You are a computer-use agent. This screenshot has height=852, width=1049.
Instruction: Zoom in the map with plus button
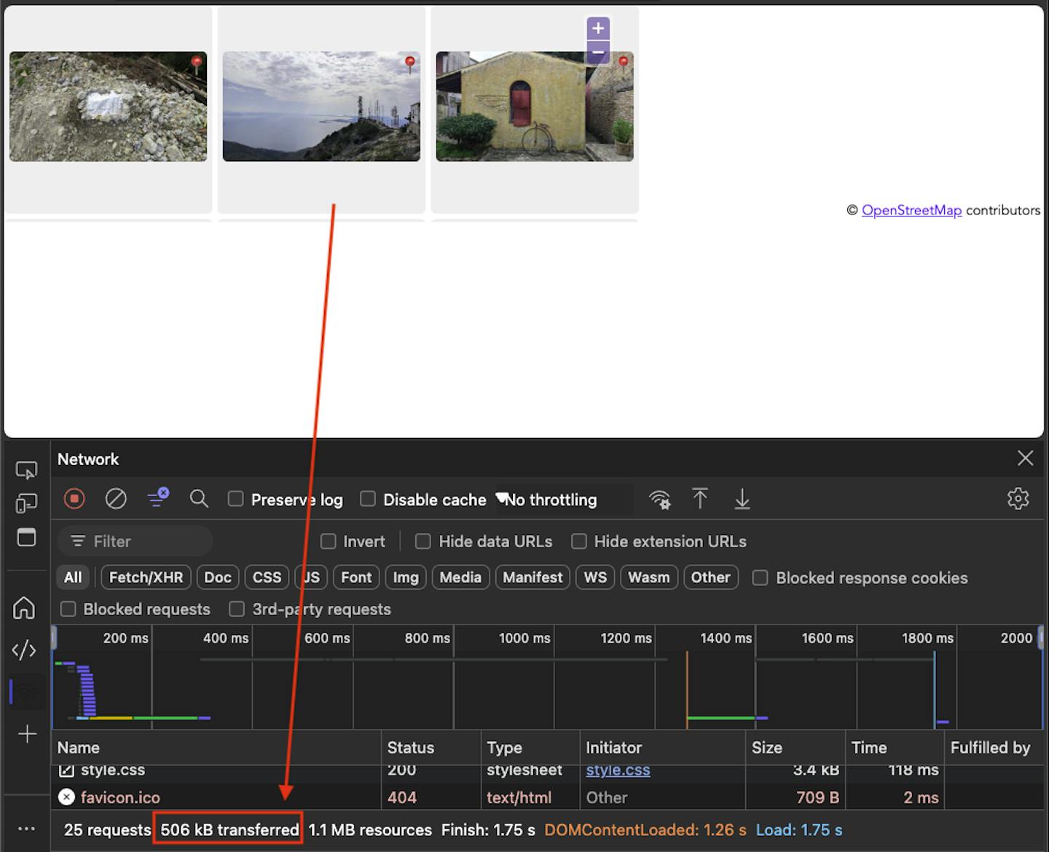point(598,28)
